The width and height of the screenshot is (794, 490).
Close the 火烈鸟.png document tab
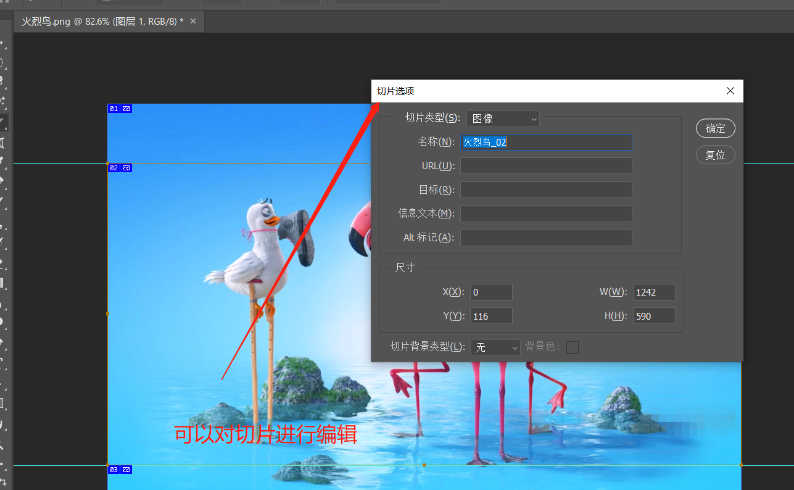(193, 22)
